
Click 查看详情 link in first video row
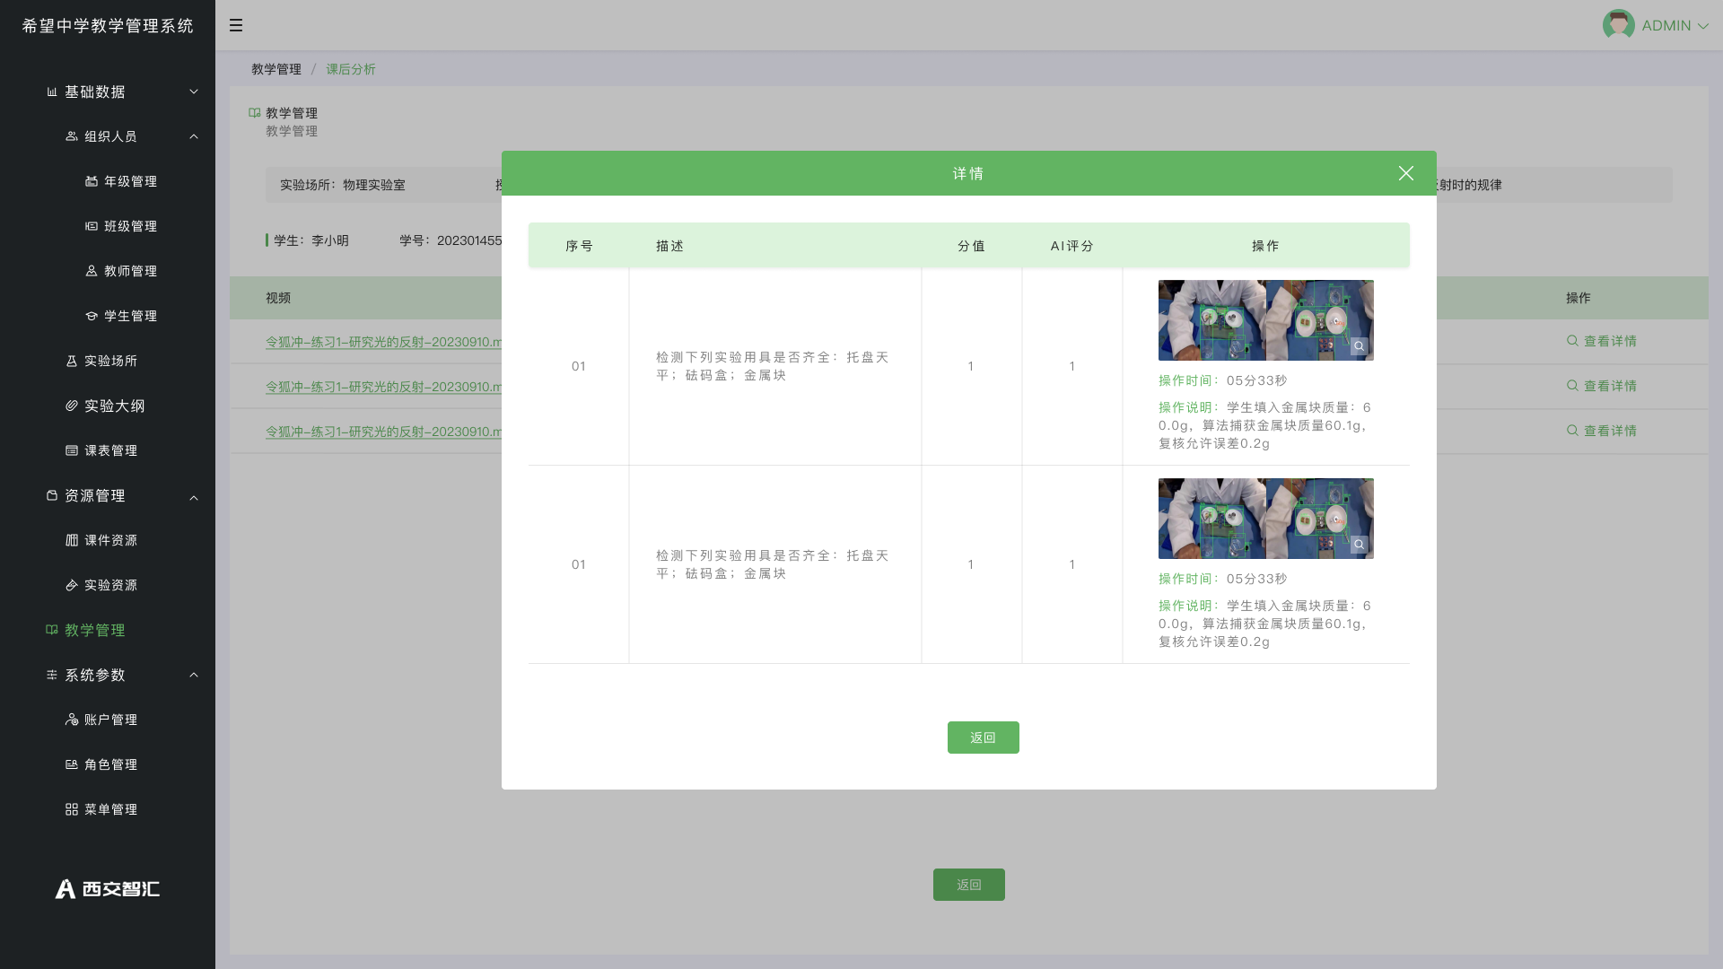pos(1602,341)
